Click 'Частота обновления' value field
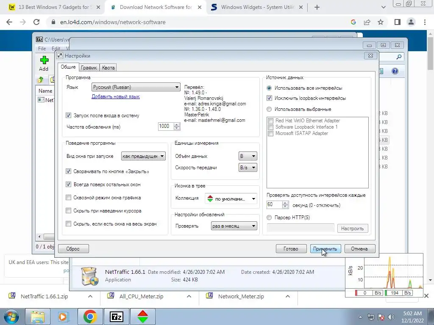434x325 pixels. point(166,126)
